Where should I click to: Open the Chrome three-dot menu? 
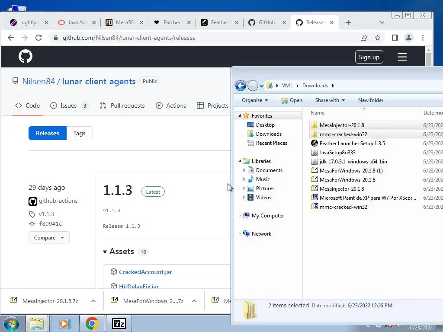(x=423, y=38)
